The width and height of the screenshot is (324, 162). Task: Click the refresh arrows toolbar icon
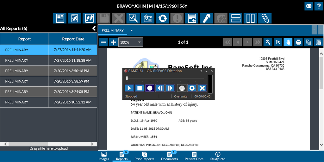point(162,18)
